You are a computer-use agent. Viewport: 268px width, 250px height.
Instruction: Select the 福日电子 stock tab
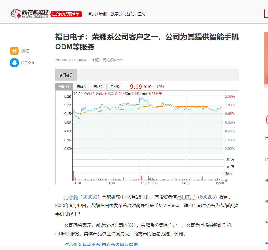(66, 75)
